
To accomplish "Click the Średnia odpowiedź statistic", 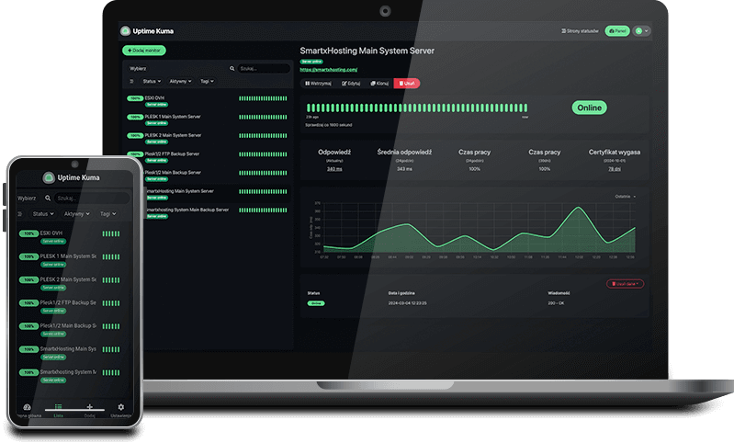I will (x=404, y=160).
